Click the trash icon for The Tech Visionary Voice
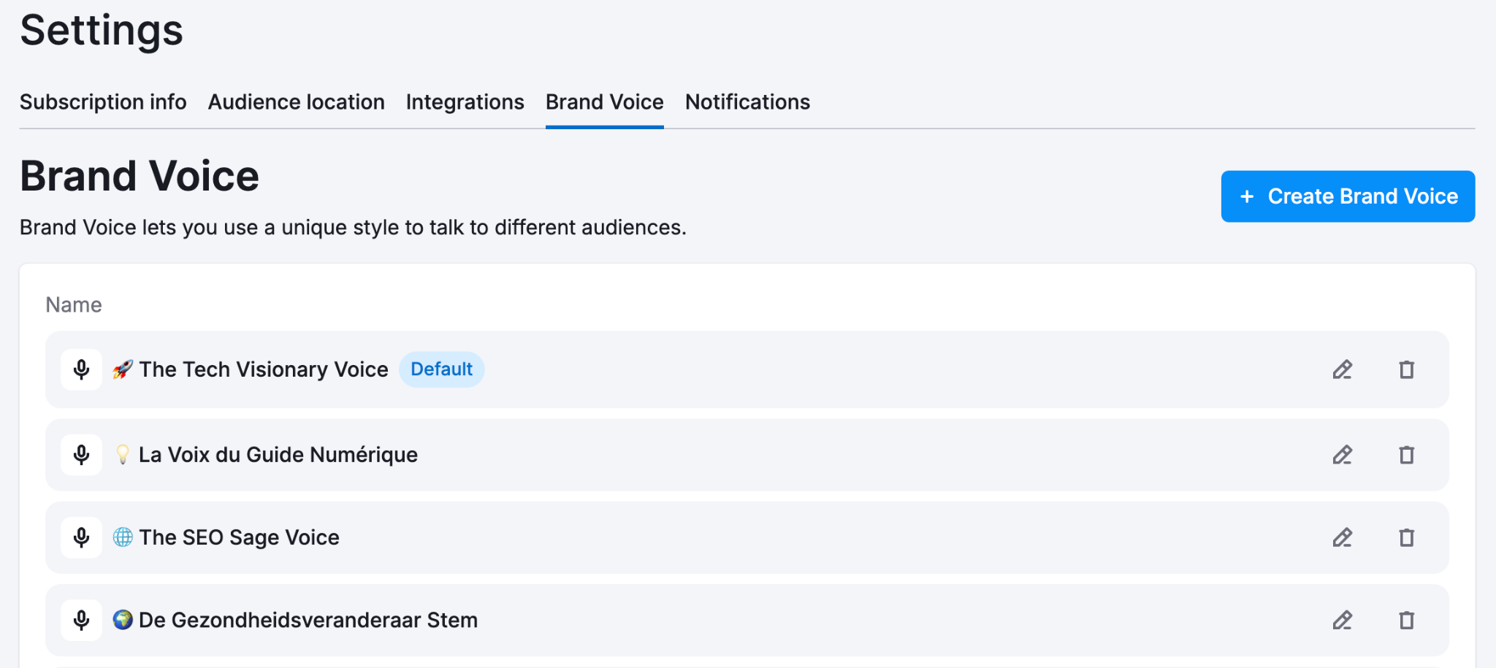Viewport: 1496px width, 668px height. 1406,370
